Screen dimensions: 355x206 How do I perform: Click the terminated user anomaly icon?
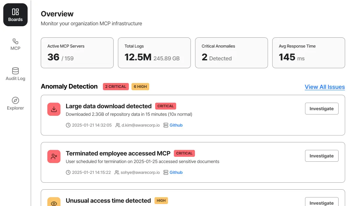54,156
